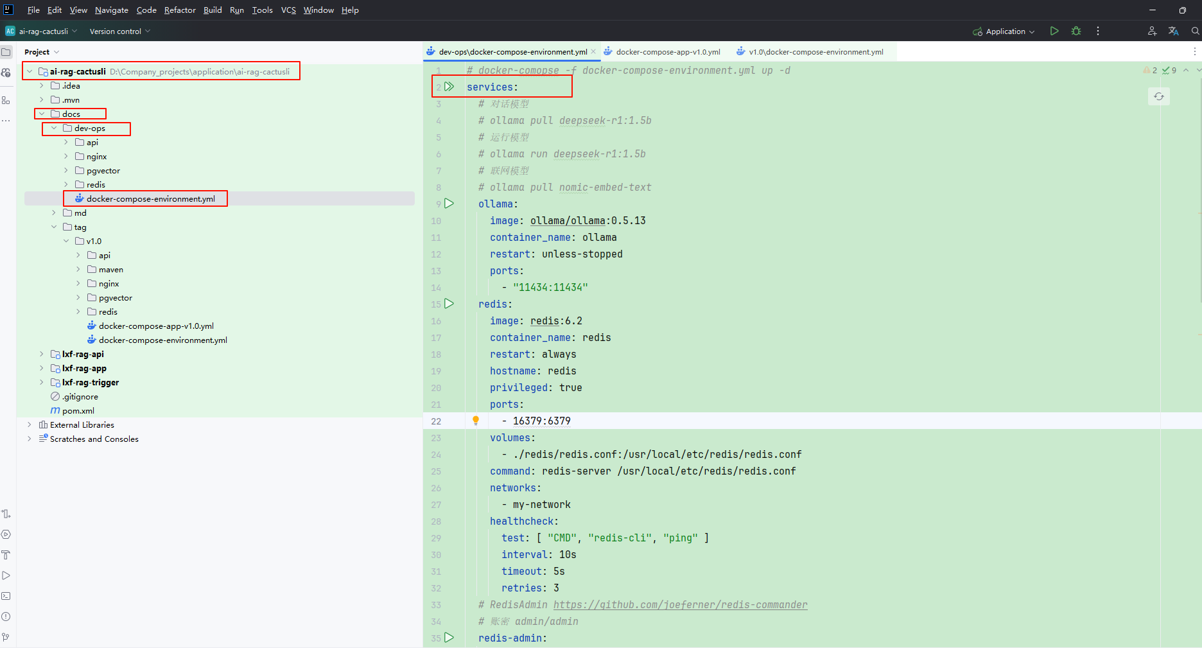This screenshot has width=1202, height=648.
Task: Open the Navigate menu
Action: pyautogui.click(x=112, y=10)
